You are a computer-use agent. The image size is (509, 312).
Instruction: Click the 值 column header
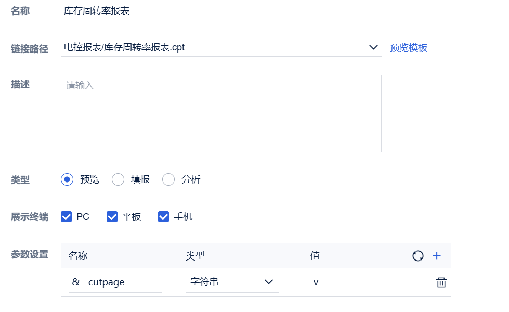[315, 256]
